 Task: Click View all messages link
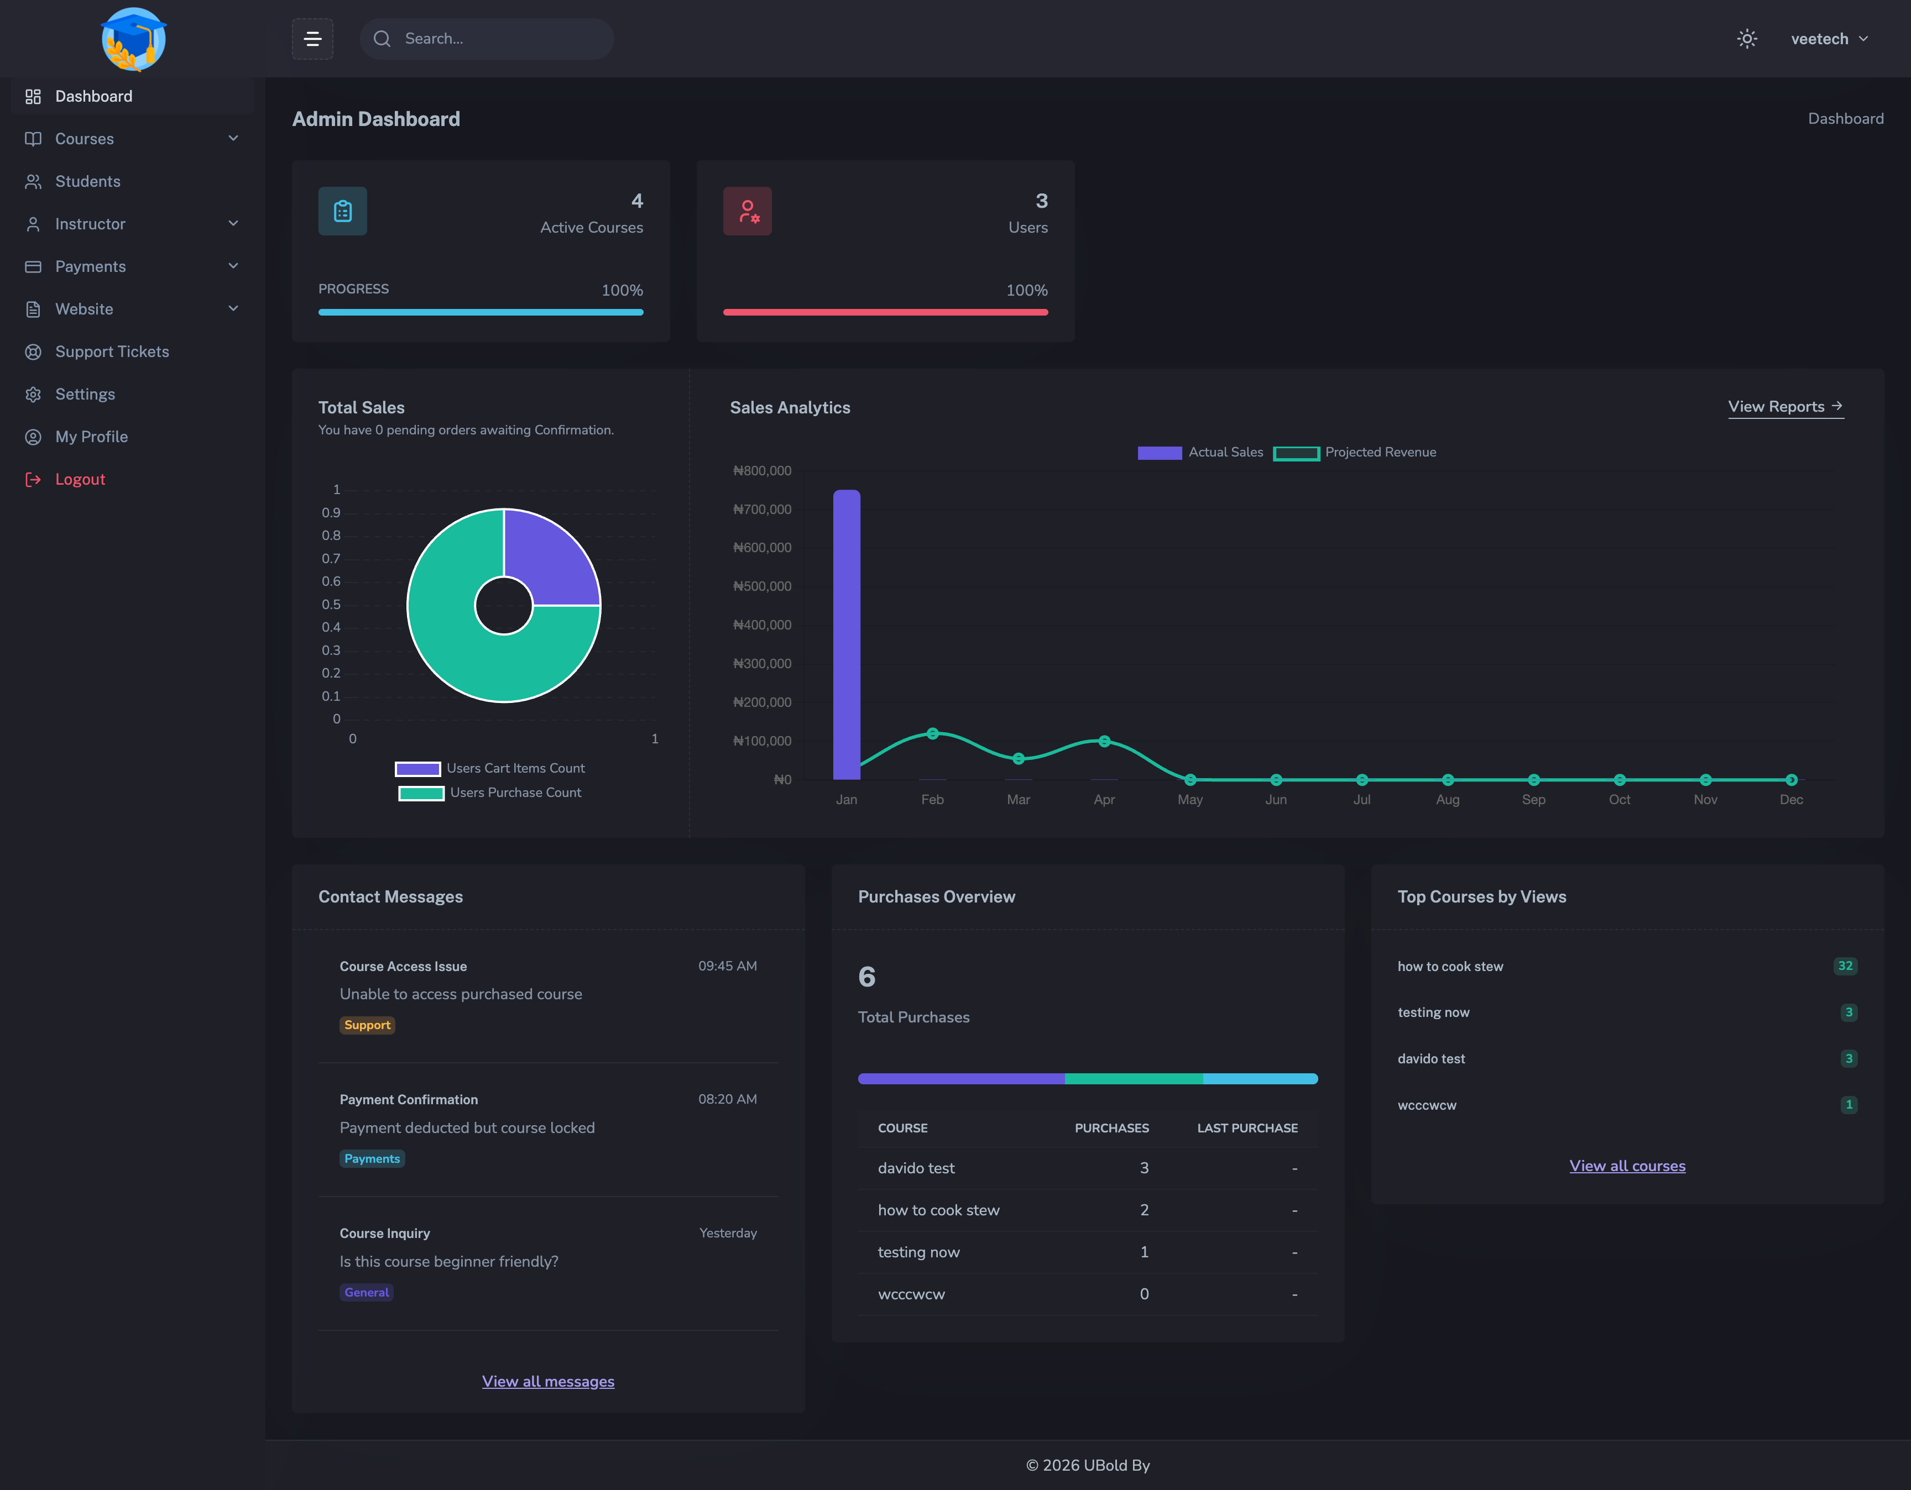click(x=548, y=1382)
